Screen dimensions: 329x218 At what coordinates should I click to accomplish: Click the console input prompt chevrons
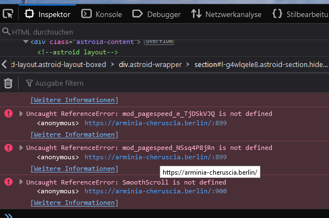pyautogui.click(x=8, y=216)
